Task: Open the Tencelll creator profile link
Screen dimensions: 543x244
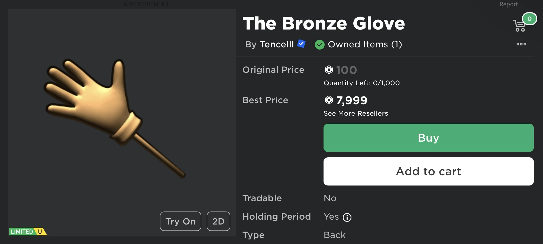Action: click(277, 44)
